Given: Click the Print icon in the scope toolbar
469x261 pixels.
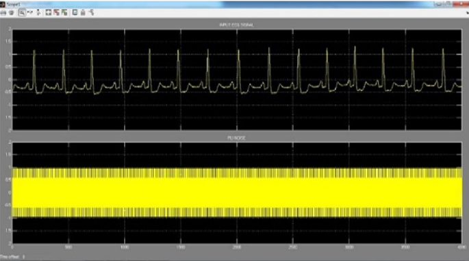Looking at the screenshot, I should [3, 12].
